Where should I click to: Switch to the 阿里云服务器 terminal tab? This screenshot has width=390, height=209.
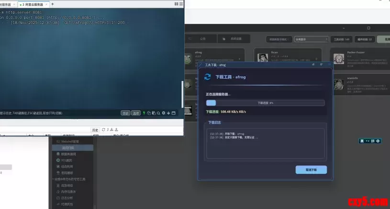click(x=34, y=4)
